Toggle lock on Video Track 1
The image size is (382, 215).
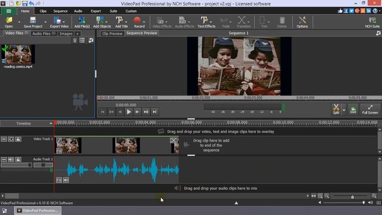[x=19, y=139]
